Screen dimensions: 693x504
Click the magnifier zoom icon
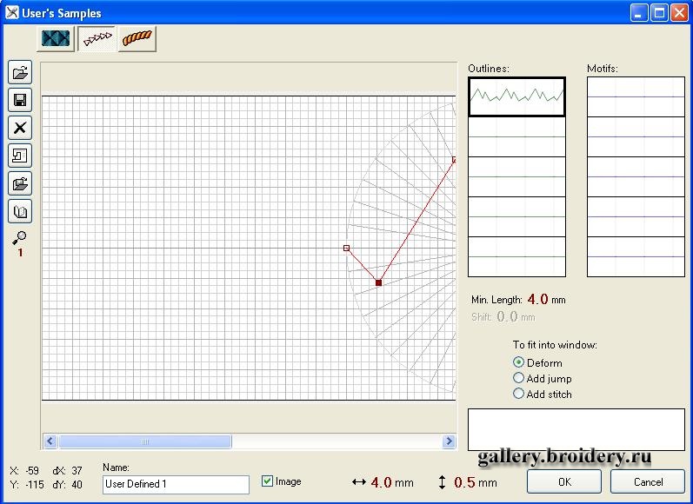pos(19,237)
